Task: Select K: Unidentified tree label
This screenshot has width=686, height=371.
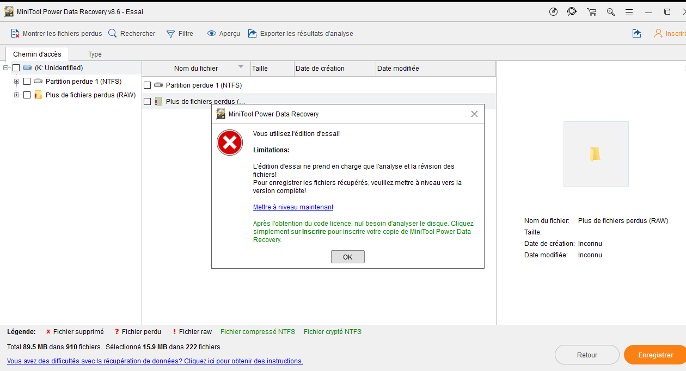Action: tap(59, 68)
